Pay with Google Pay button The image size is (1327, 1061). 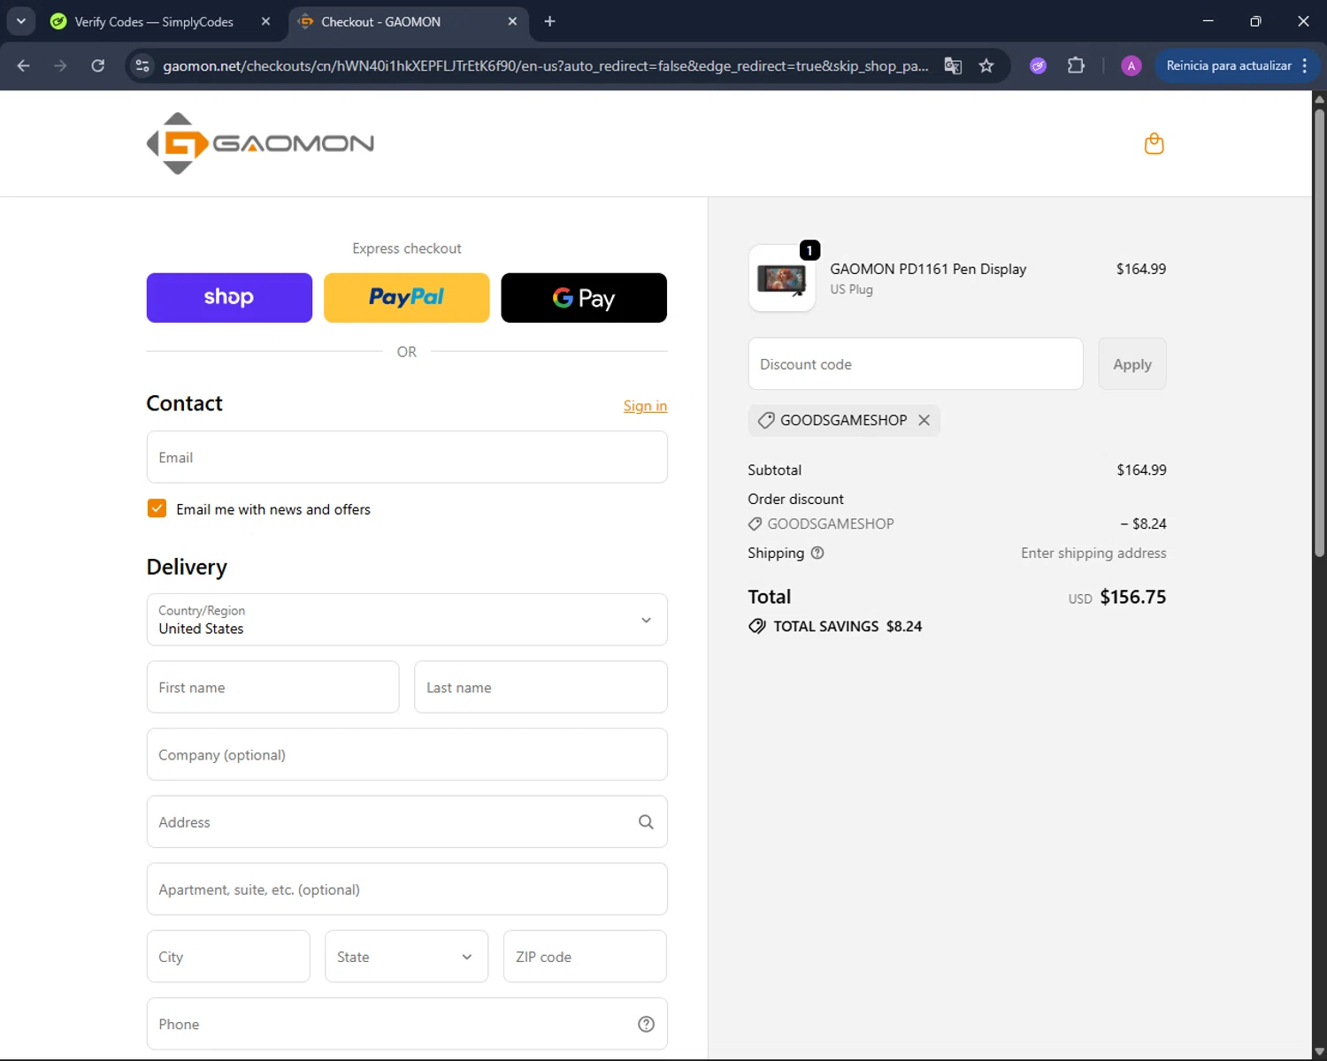click(x=584, y=298)
